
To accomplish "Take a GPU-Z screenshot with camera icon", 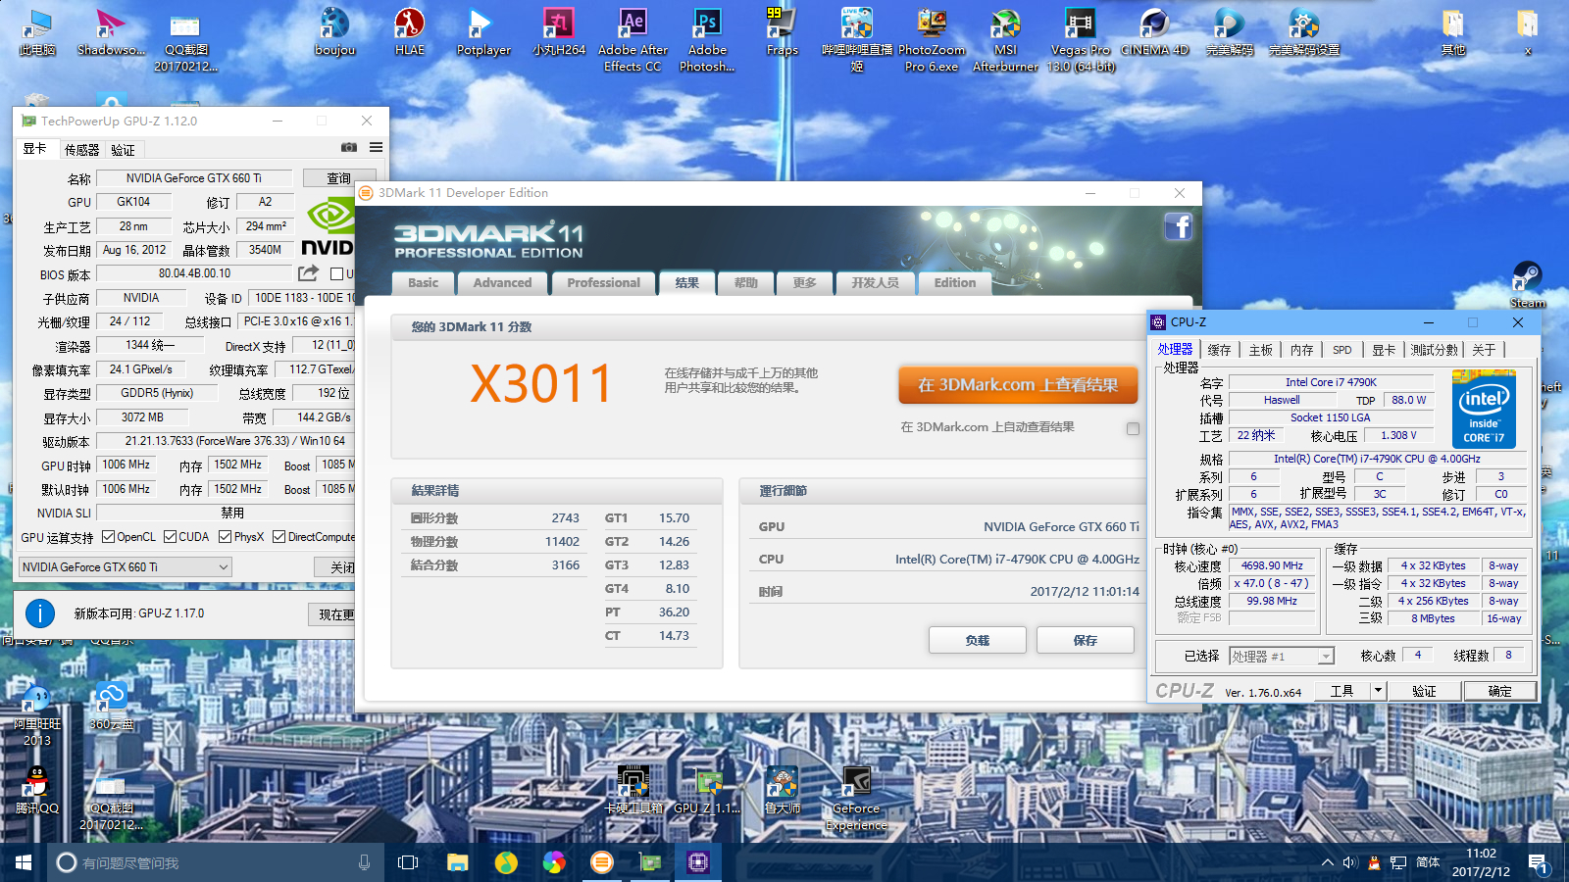I will click(348, 147).
